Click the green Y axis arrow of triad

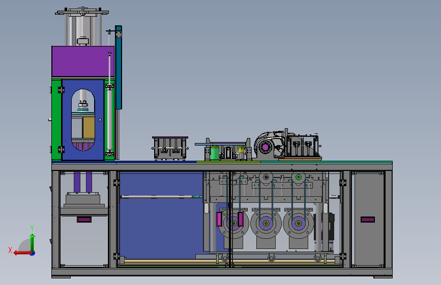[33, 242]
